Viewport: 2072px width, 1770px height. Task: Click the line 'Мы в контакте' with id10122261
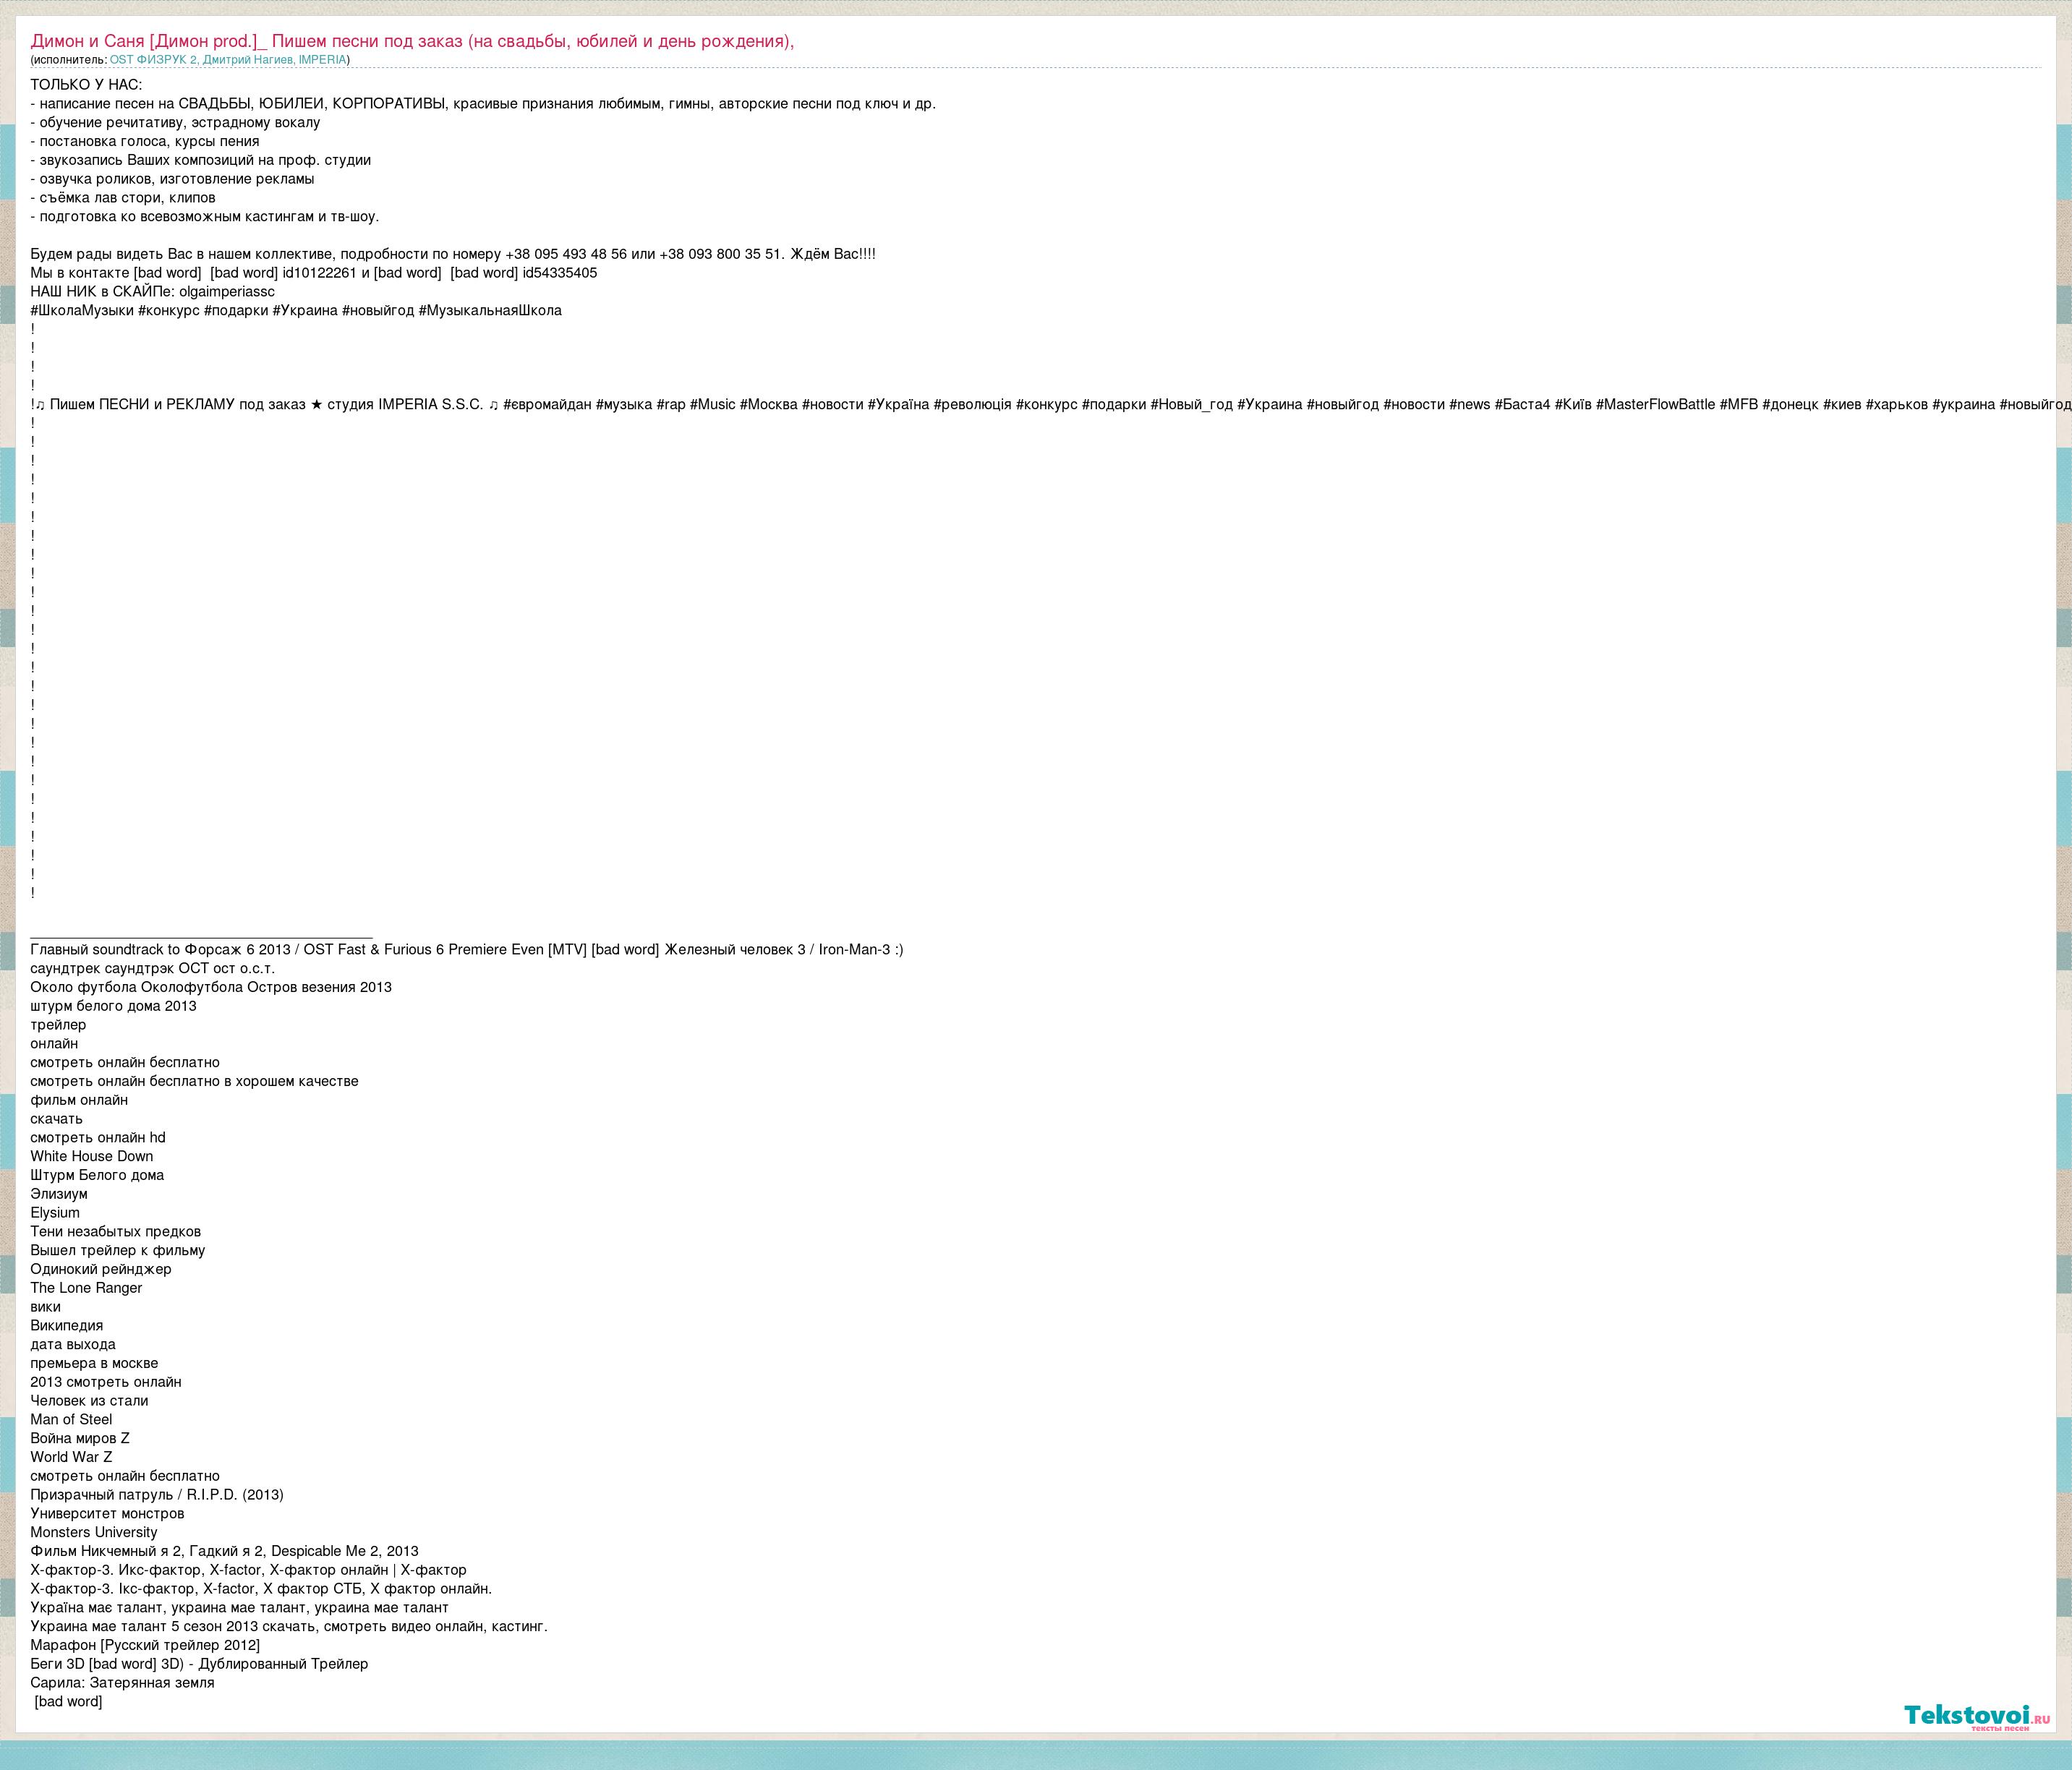pyautogui.click(x=314, y=273)
